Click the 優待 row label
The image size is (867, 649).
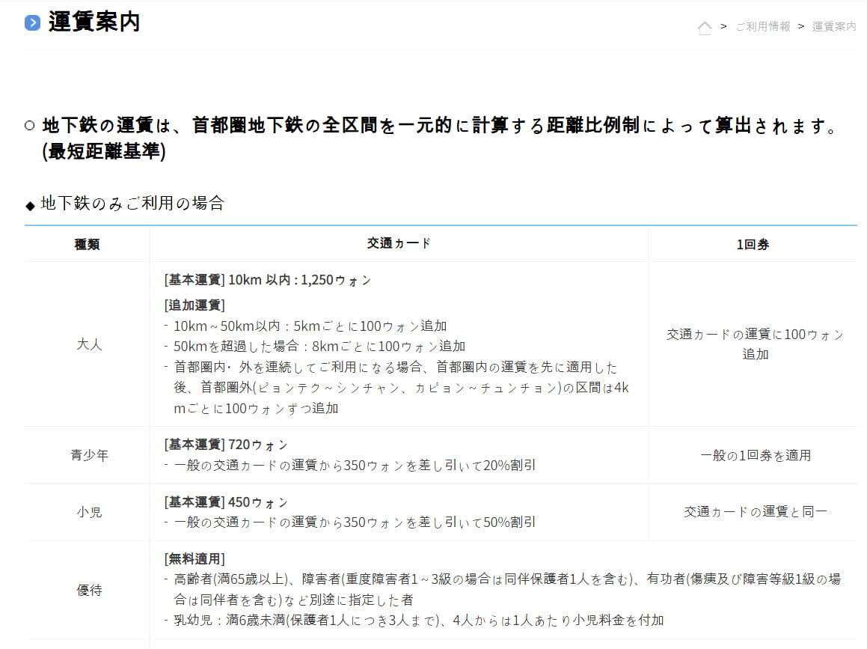(89, 591)
